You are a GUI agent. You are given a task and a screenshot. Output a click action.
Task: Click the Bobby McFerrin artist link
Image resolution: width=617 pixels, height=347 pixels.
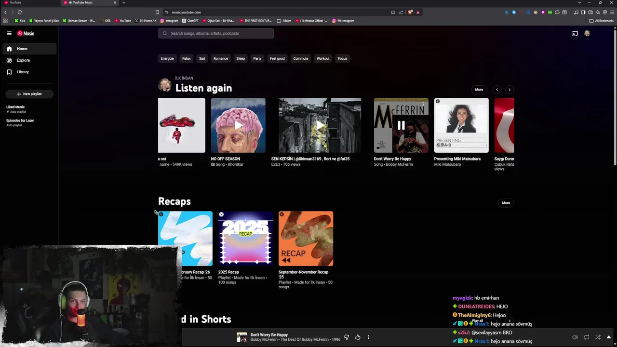pos(400,165)
